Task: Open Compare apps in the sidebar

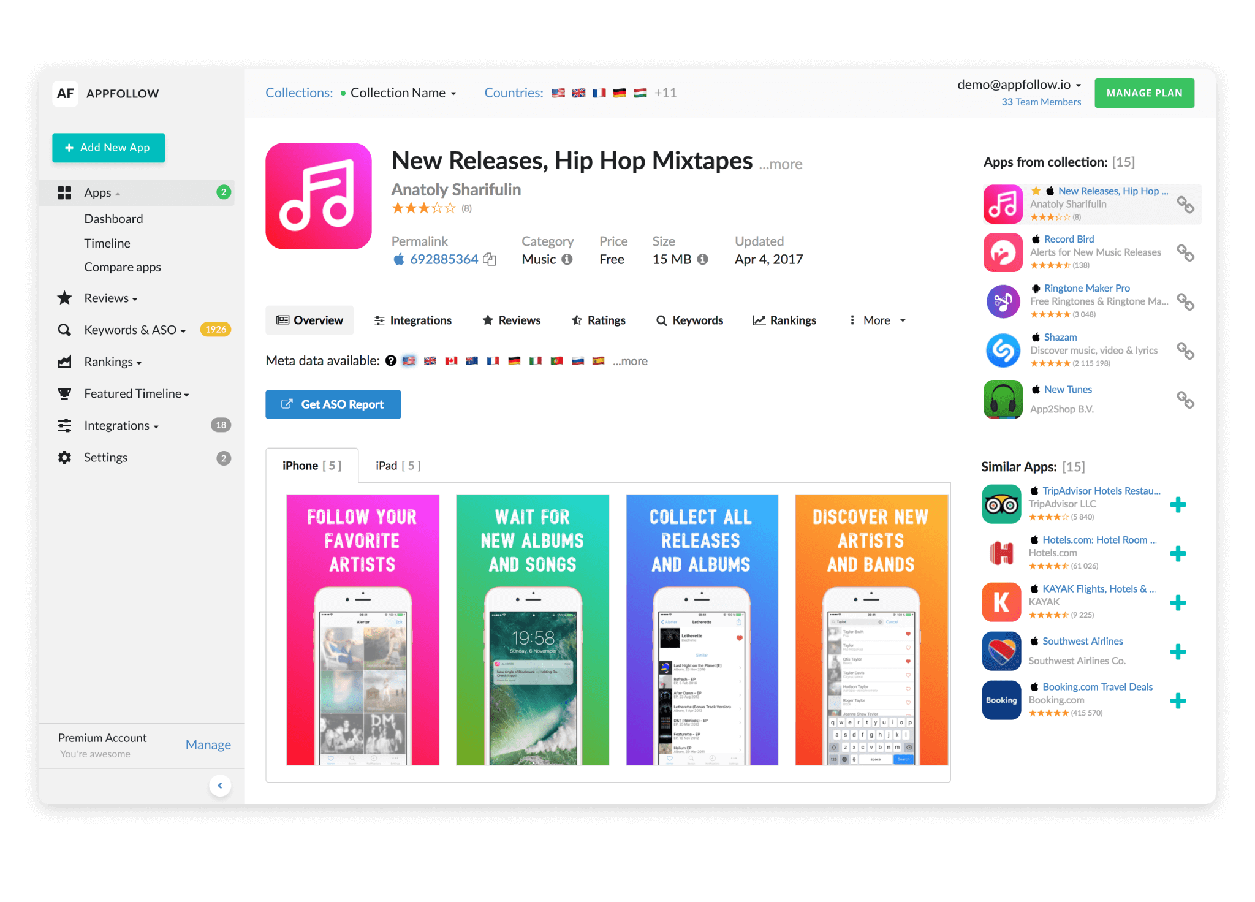Action: (x=123, y=267)
